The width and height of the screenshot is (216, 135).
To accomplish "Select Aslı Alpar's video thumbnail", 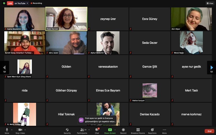I will coord(191,19).
